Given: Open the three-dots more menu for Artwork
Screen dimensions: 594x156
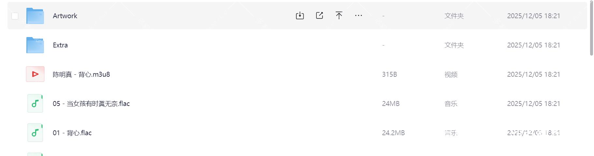Looking at the screenshot, I should (x=358, y=16).
